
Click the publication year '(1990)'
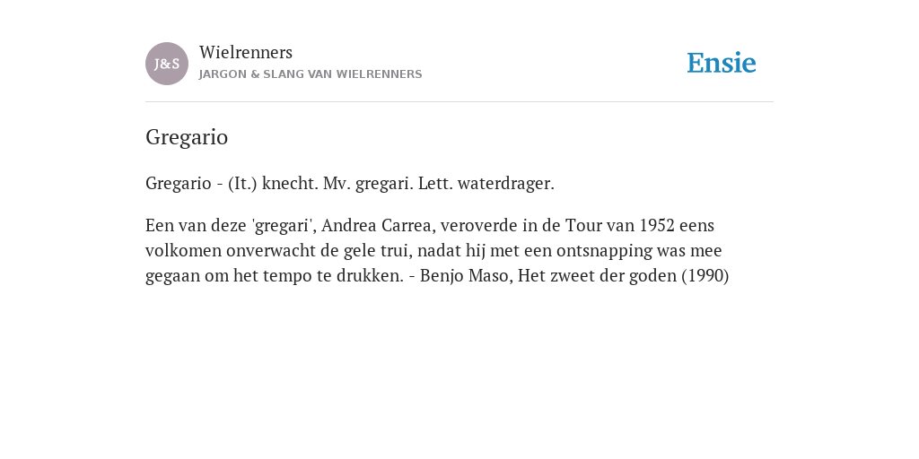[x=705, y=276]
